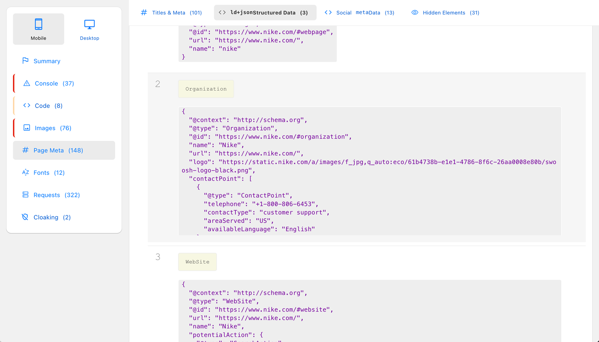
Task: Switch to Desktop device view
Action: click(89, 29)
